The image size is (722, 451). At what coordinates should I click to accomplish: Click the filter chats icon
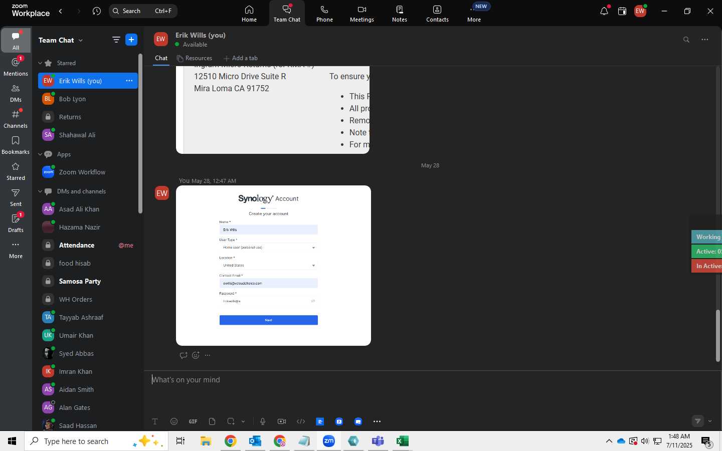(116, 40)
